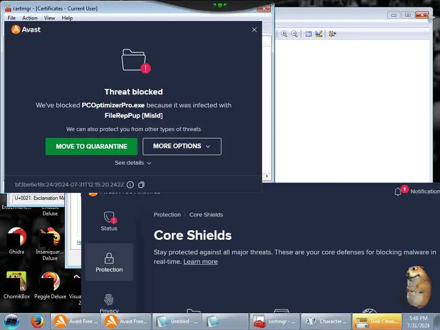Viewport: 440px width, 330px height.
Task: Open the Learn more link
Action: point(201,262)
